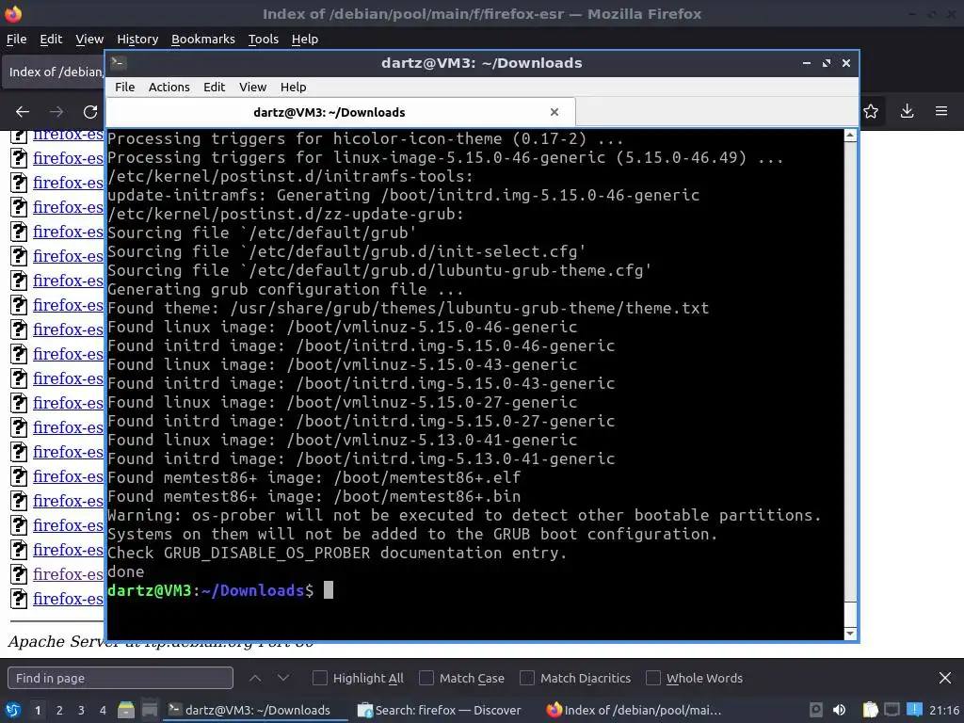The width and height of the screenshot is (964, 723).
Task: Launch the file manager from the taskbar
Action: tap(126, 710)
